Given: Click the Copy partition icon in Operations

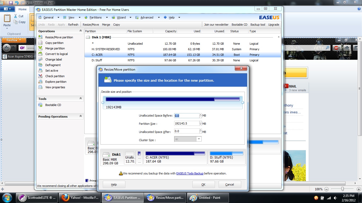Looking at the screenshot, I should click(x=40, y=43).
